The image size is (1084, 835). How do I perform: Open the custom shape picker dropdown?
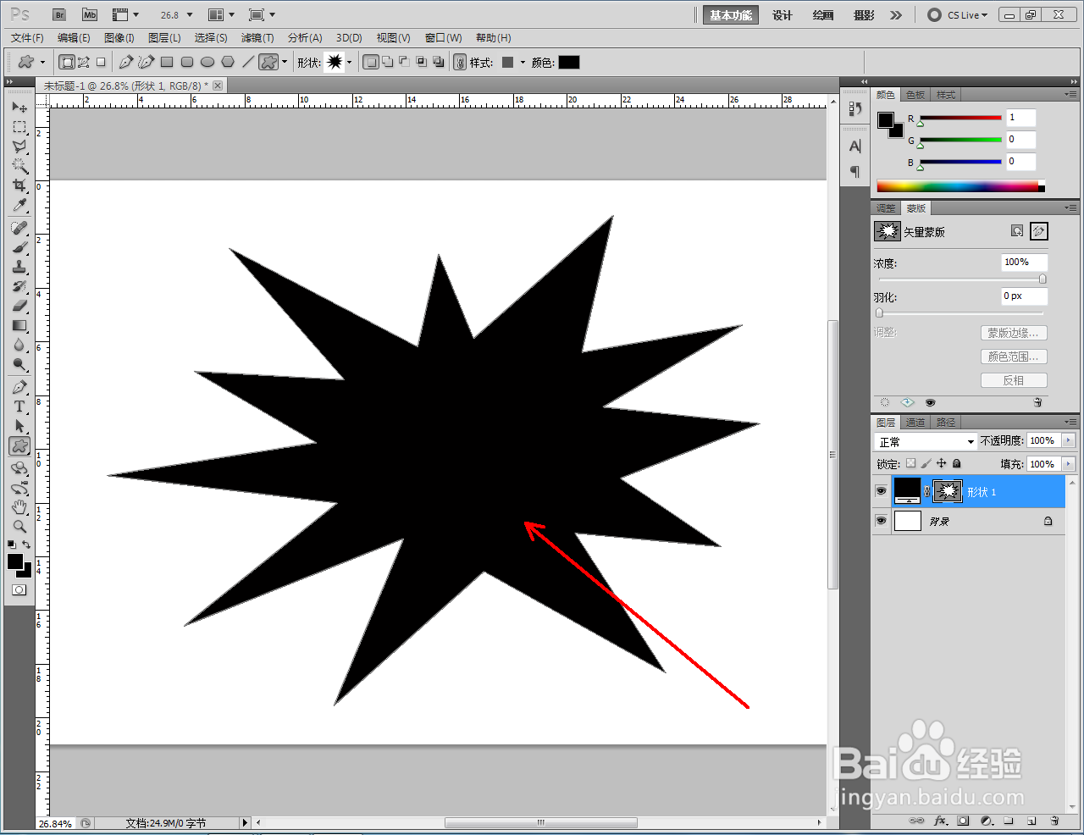click(349, 63)
